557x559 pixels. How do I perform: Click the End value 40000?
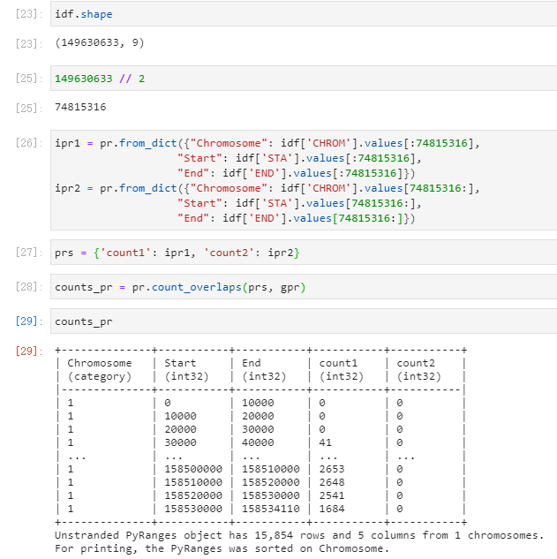tap(258, 442)
